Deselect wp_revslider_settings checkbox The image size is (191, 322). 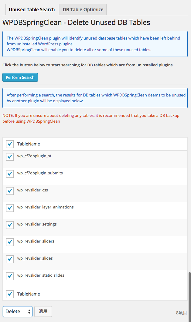click(x=10, y=225)
